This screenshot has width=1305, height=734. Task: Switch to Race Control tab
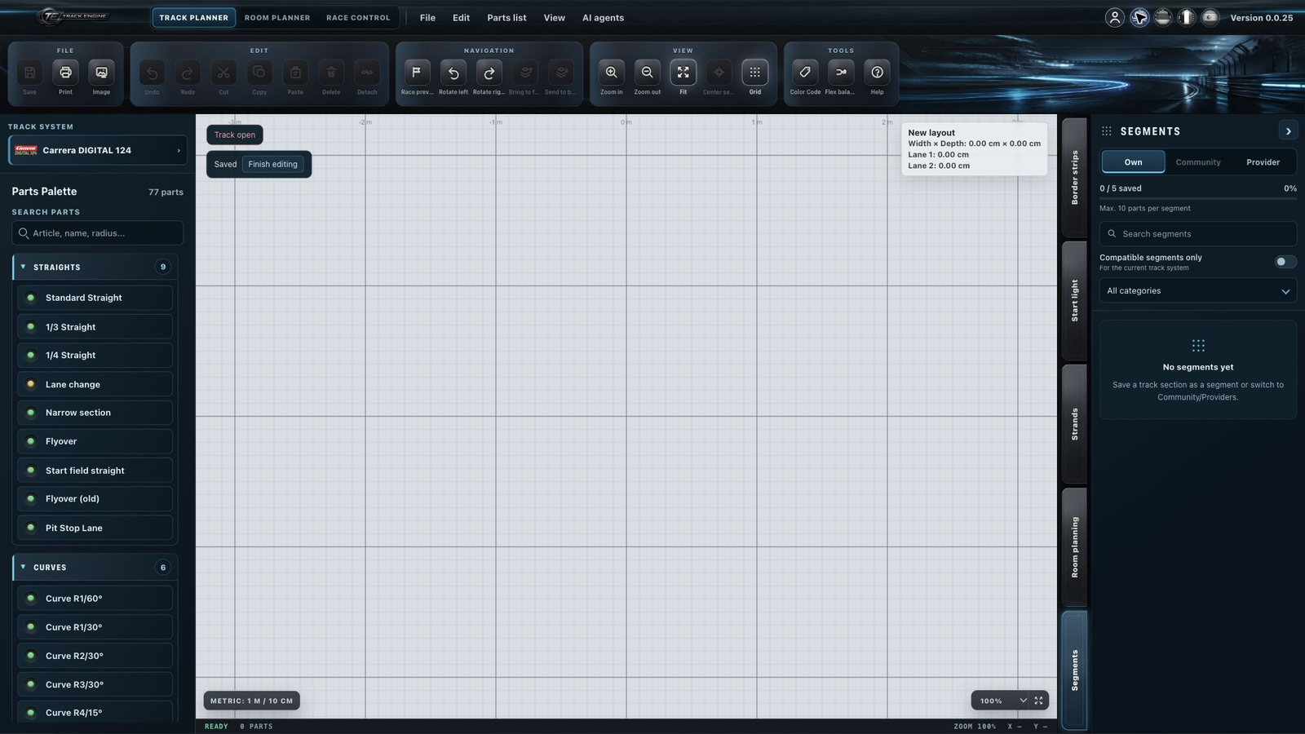[x=358, y=17]
